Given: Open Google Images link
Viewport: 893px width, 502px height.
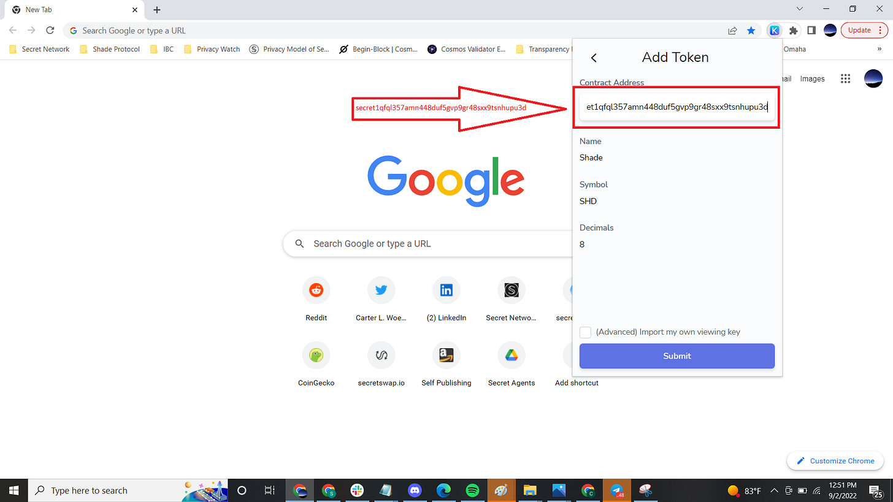Looking at the screenshot, I should pyautogui.click(x=812, y=78).
